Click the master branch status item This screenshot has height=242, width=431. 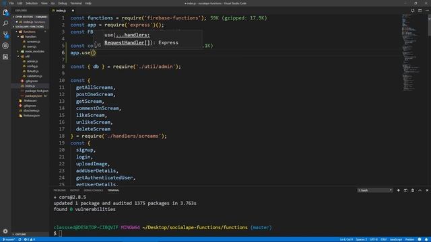pyautogui.click(x=9, y=239)
